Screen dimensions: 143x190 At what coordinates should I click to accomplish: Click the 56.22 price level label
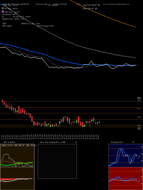139,100
